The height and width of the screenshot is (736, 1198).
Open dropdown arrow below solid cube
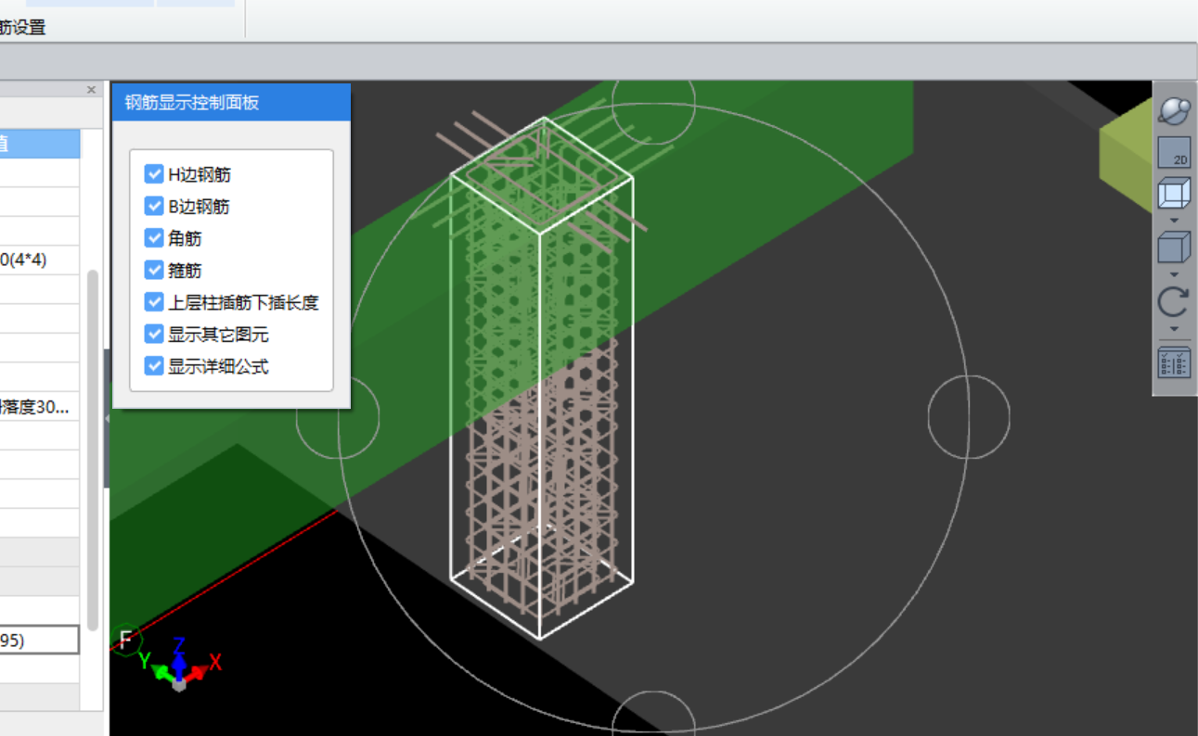pyautogui.click(x=1174, y=274)
